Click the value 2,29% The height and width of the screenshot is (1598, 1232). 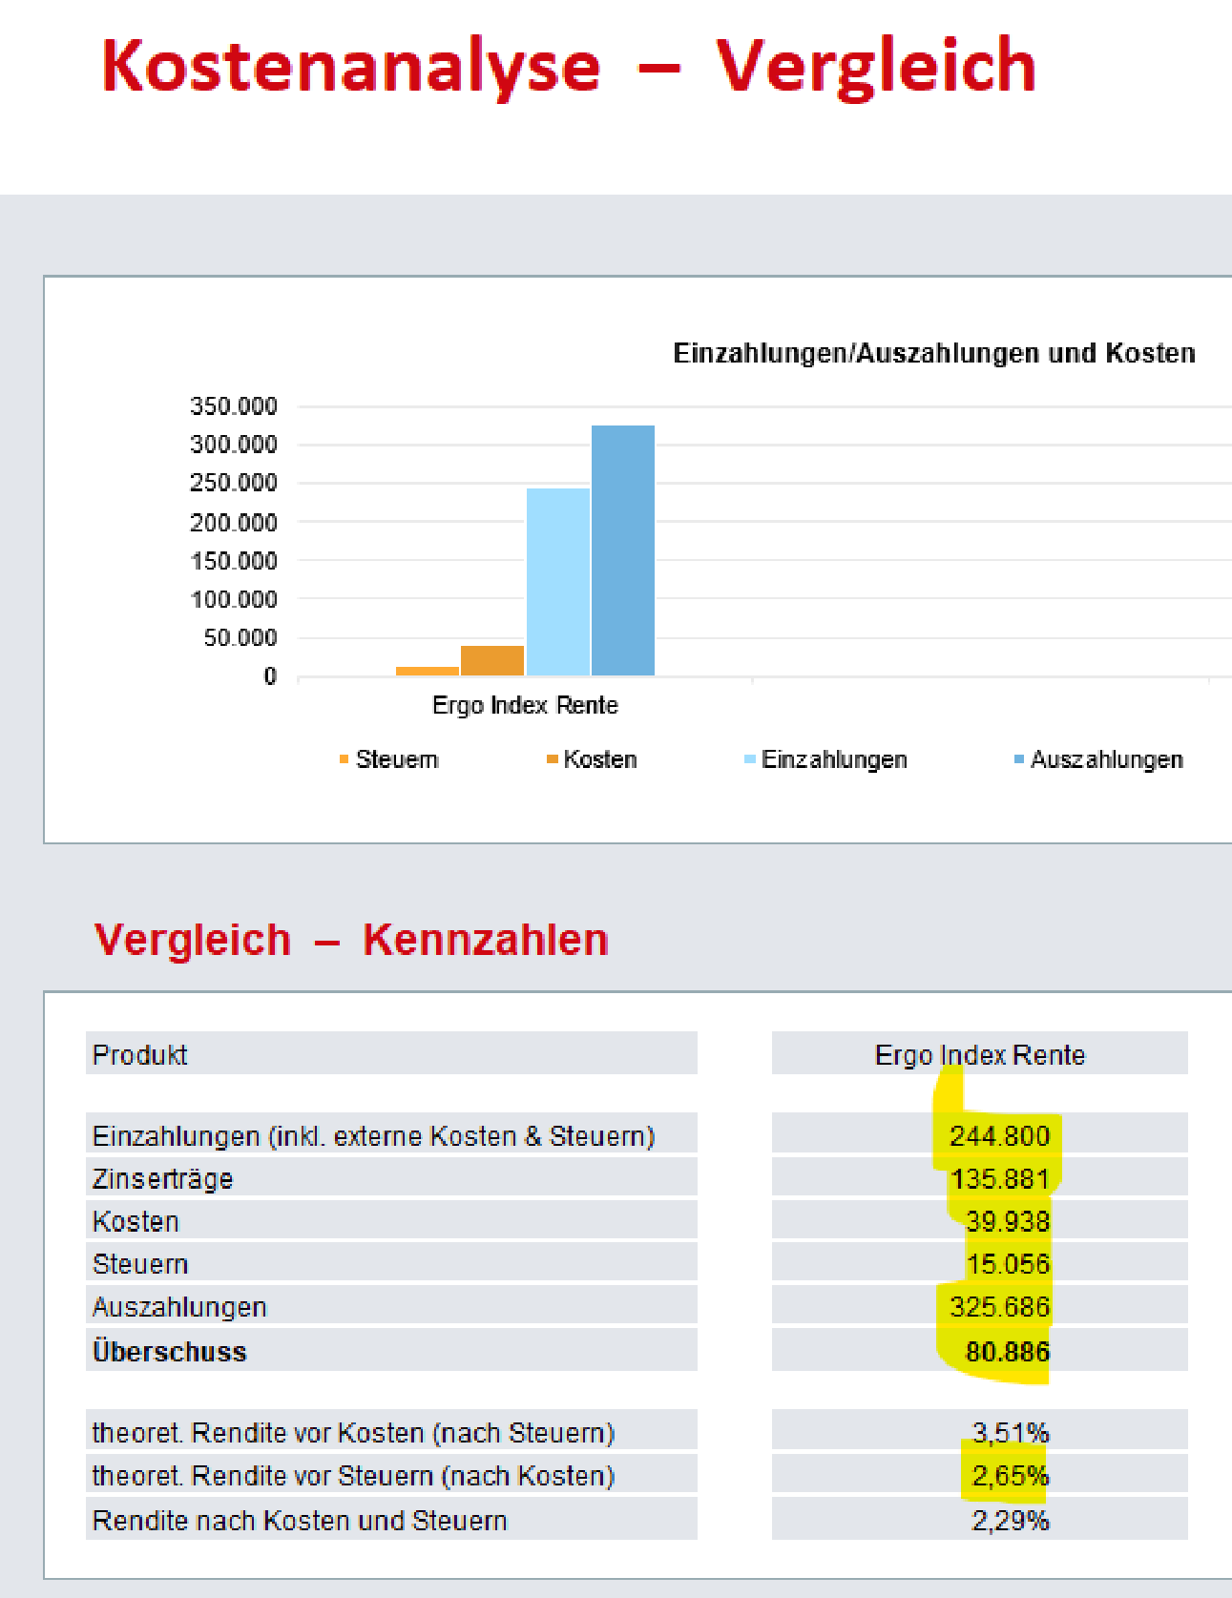1011,1520
